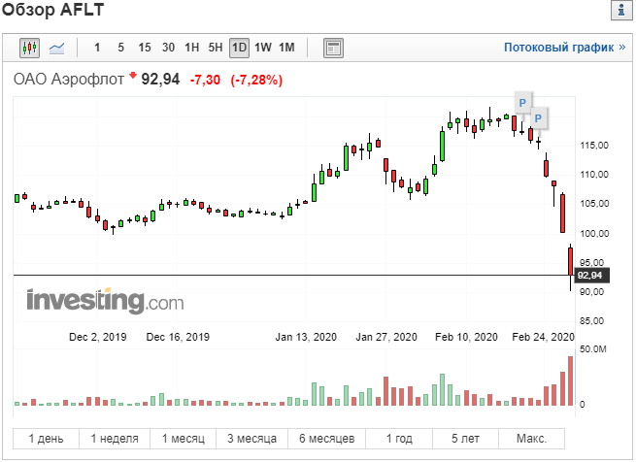The width and height of the screenshot is (636, 462).
Task: Click the Feb 10, 2020 date label
Action: (466, 337)
